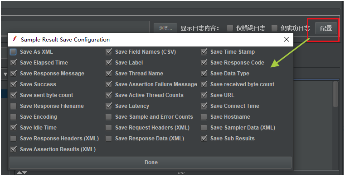Click the 浏览... browse button
345x176 pixels.
click(165, 28)
